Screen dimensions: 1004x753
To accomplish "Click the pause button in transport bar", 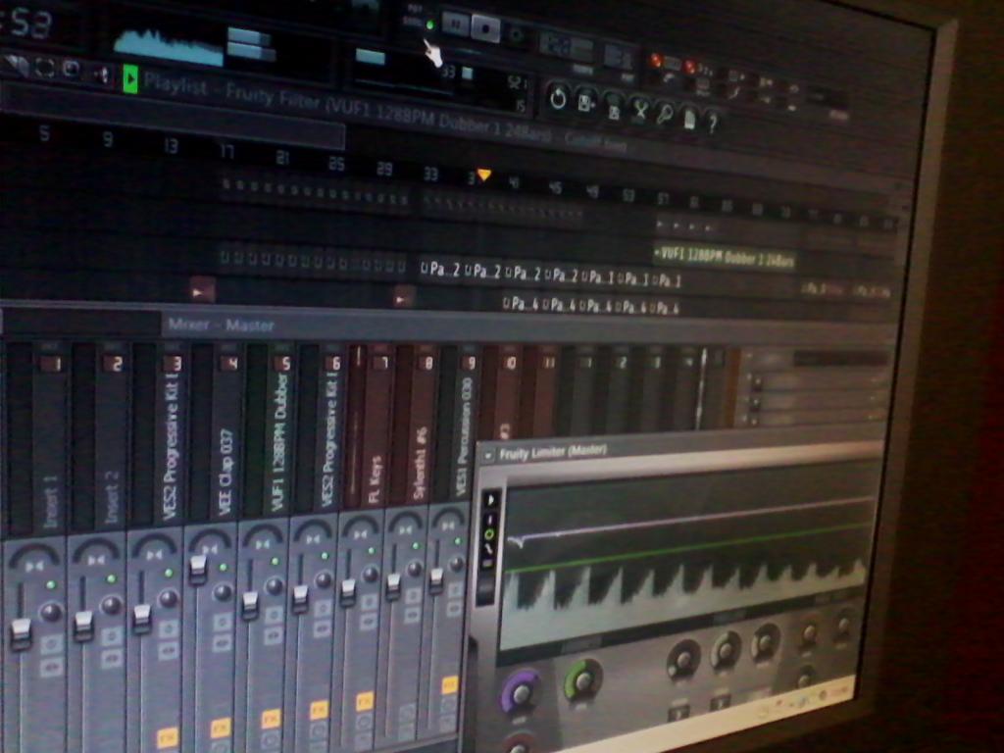I will [x=455, y=24].
